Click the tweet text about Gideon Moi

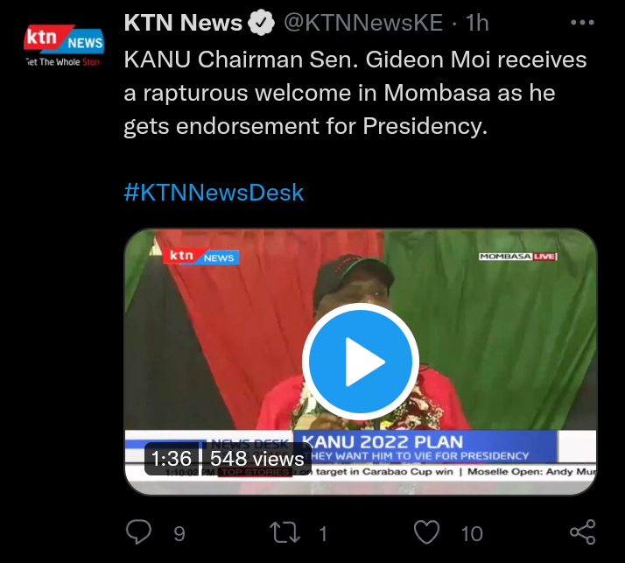[355, 93]
